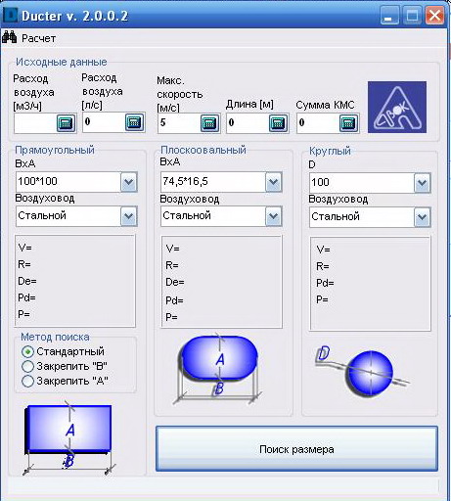The image size is (451, 501).
Task: Select the Стандартный search method
Action: click(x=27, y=351)
